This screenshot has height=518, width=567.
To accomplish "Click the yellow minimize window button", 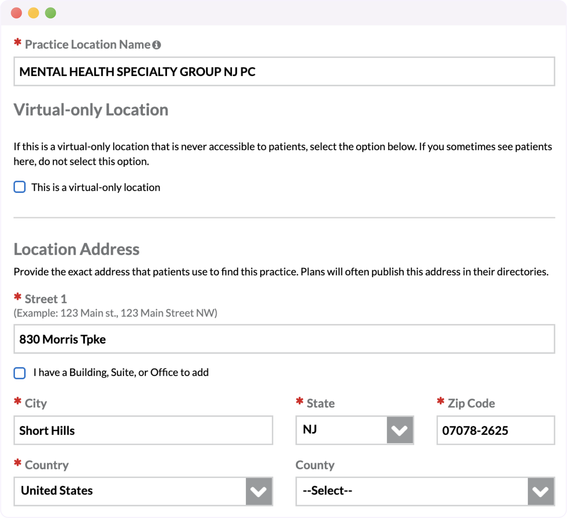I will (x=33, y=13).
